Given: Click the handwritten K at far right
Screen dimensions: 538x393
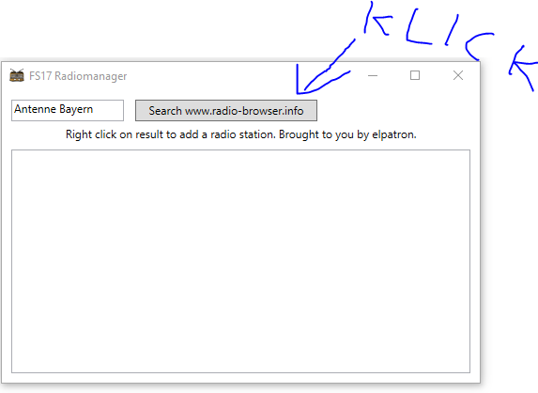Looking at the screenshot, I should pos(523,68).
